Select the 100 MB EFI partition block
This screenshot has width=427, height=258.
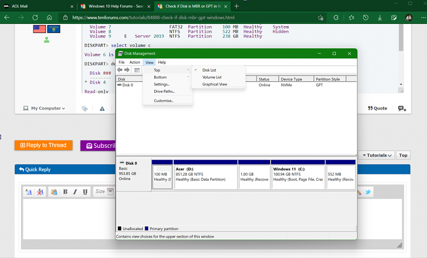[x=162, y=174]
